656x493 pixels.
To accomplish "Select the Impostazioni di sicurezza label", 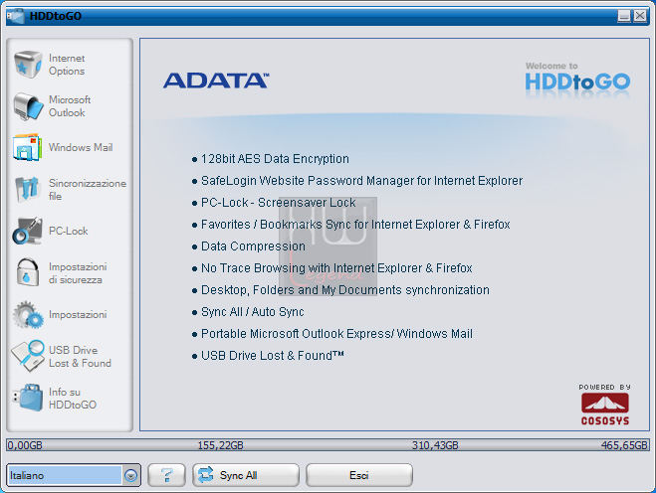I will [78, 272].
